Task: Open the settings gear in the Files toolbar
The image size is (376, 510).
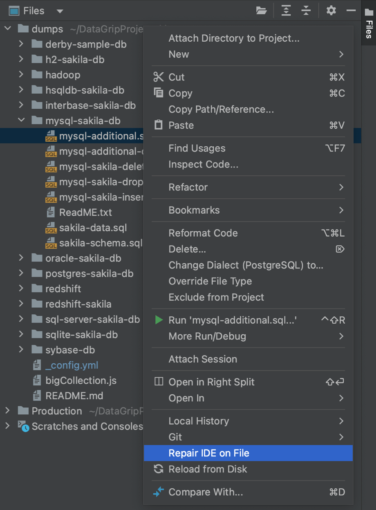Action: pyautogui.click(x=331, y=11)
